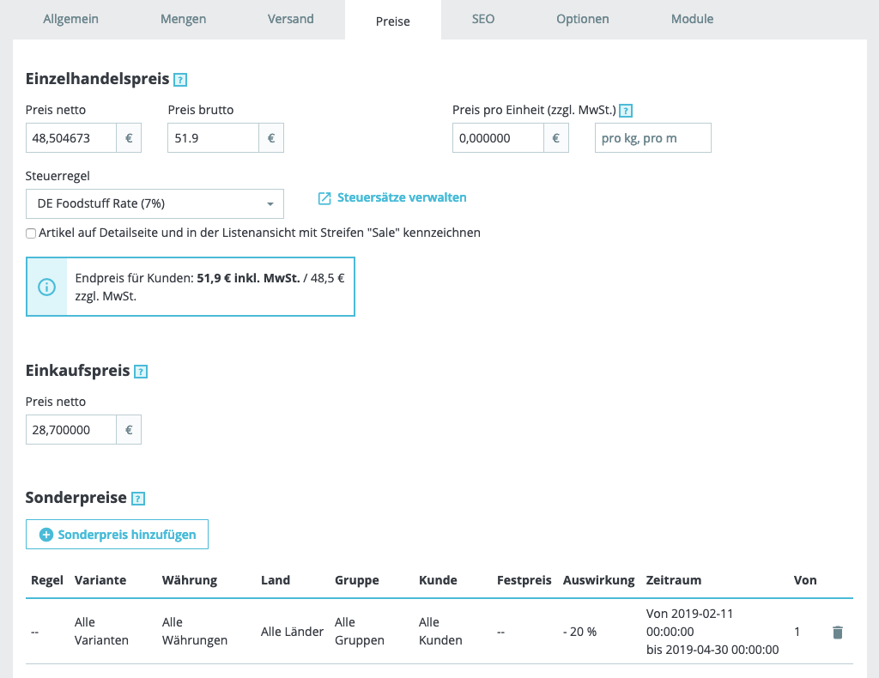
Task: Open the Mengen tab
Action: [x=183, y=19]
